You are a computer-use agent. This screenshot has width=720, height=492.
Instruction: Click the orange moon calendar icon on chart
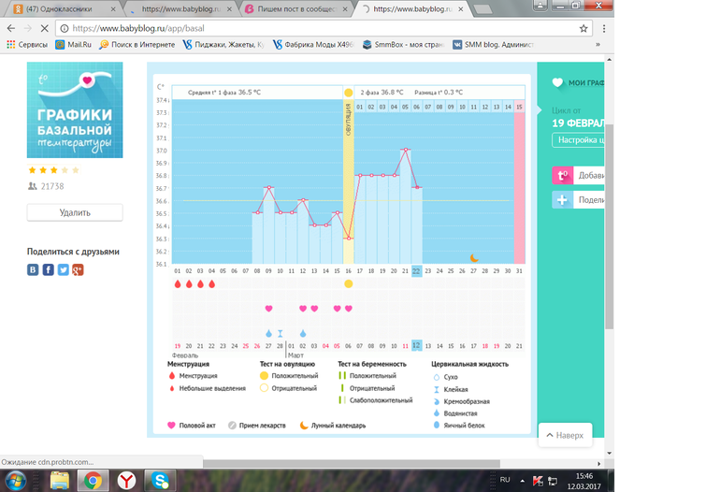coord(474,258)
